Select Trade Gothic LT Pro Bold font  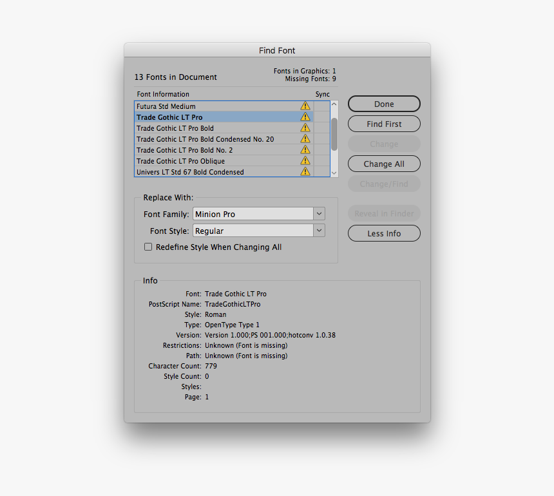pos(224,128)
